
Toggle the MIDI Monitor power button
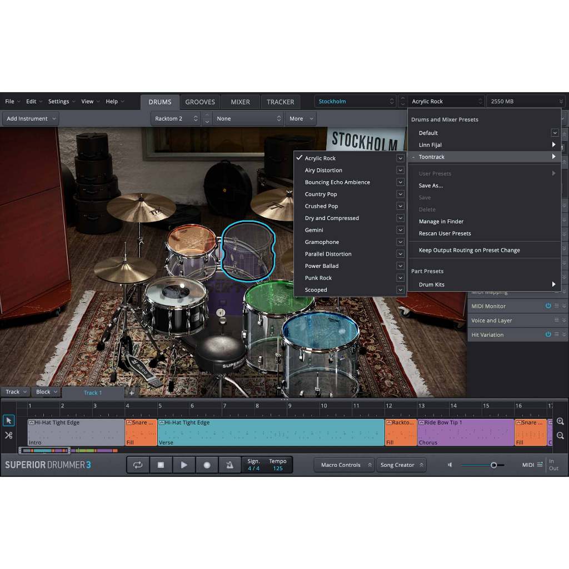click(x=548, y=306)
